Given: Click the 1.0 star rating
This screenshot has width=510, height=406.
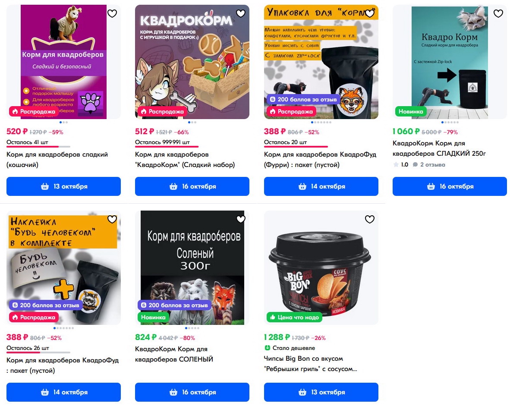Looking at the screenshot, I should pos(401,165).
